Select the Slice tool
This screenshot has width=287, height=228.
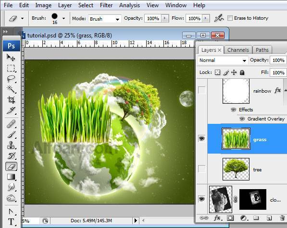[11, 110]
